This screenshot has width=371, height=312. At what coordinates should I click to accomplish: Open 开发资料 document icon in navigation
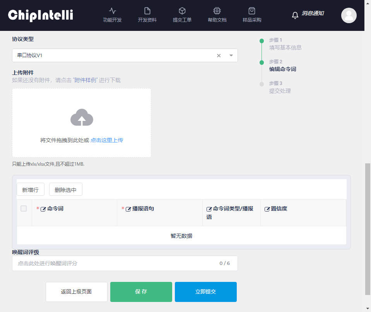147,11
